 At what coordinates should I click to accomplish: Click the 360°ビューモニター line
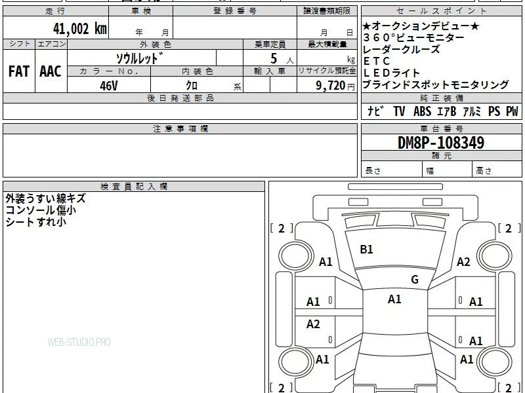[413, 37]
